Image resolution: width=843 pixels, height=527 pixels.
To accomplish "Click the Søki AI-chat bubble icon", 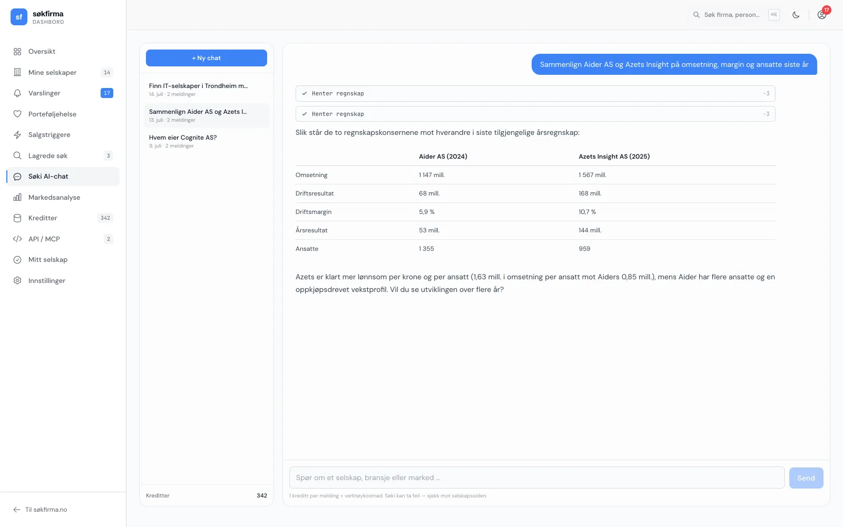I will (17, 177).
